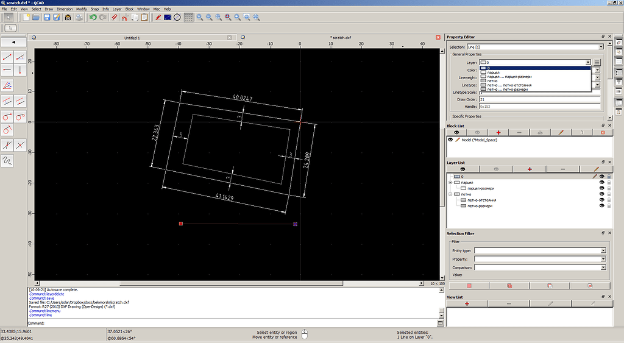Toggle visibility of 'парцел' layer
This screenshot has width=624, height=343.
click(601, 183)
